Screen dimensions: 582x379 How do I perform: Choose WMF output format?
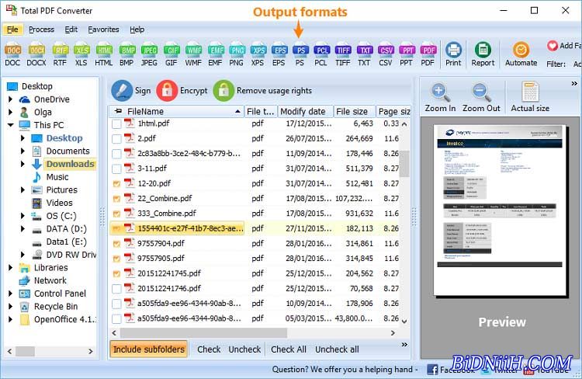[193, 54]
